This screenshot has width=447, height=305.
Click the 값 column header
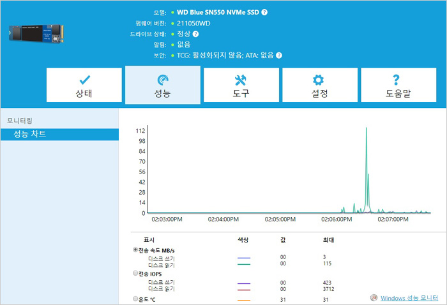tap(283, 240)
